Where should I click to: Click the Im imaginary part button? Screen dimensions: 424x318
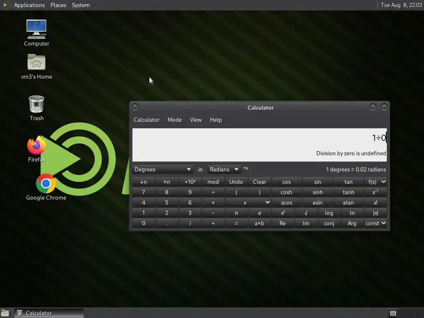[306, 223]
